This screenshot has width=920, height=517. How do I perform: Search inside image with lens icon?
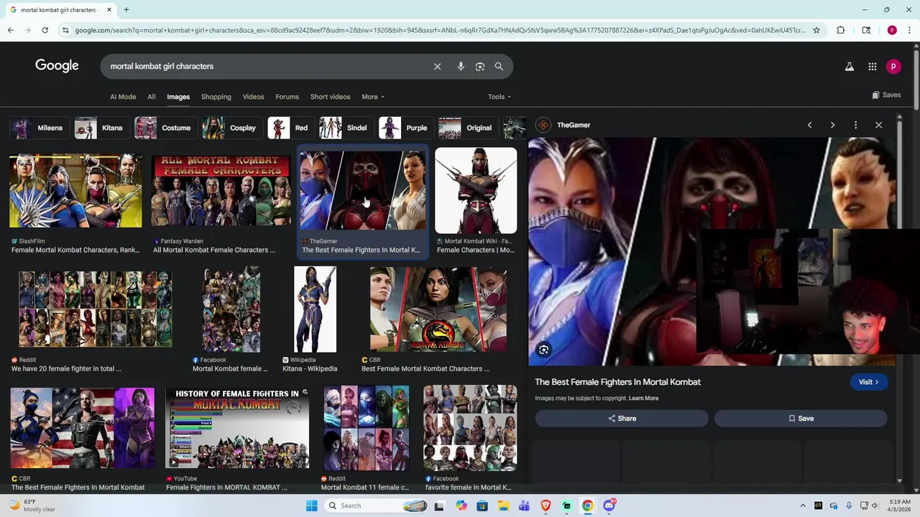(x=544, y=350)
